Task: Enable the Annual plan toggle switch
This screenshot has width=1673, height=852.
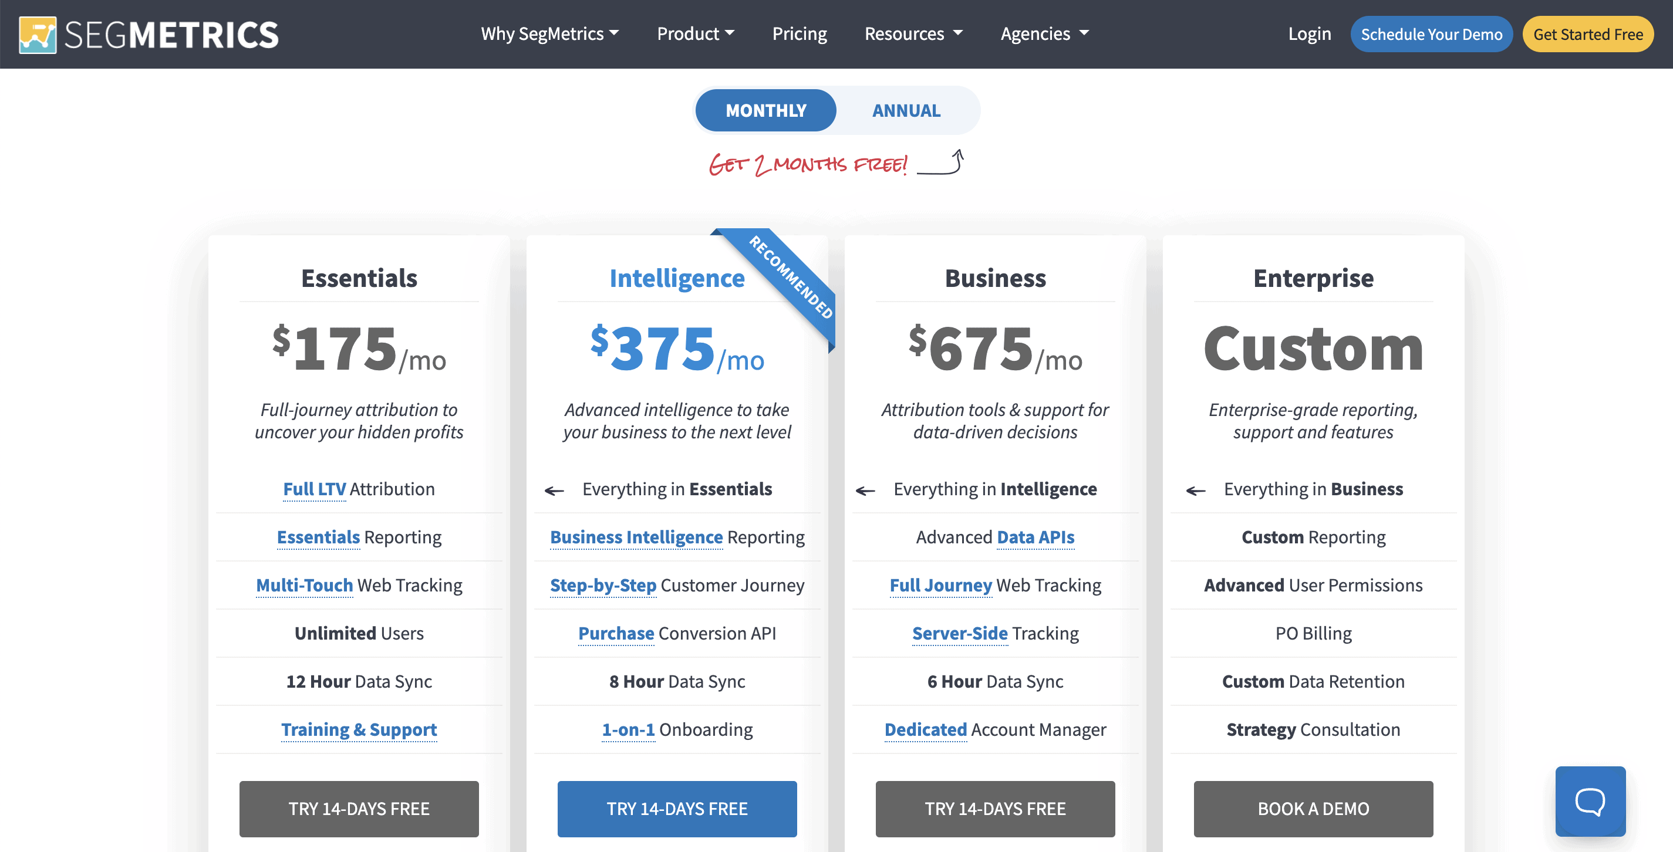Action: tap(906, 109)
